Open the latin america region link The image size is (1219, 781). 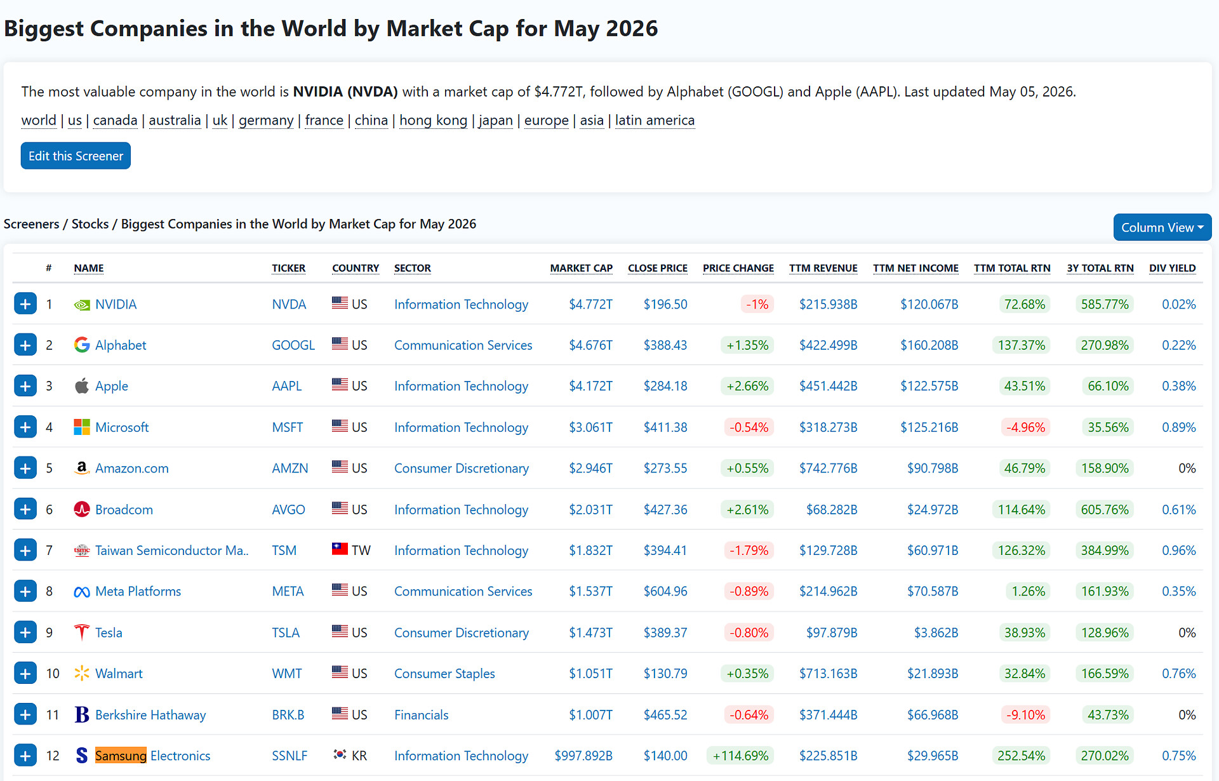(x=655, y=121)
